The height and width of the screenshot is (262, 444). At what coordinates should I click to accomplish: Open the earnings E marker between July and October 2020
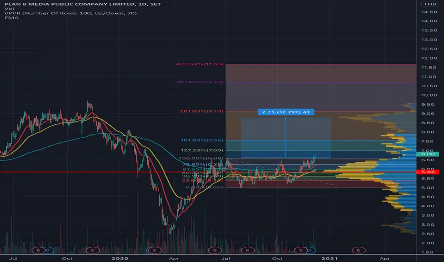[248, 250]
